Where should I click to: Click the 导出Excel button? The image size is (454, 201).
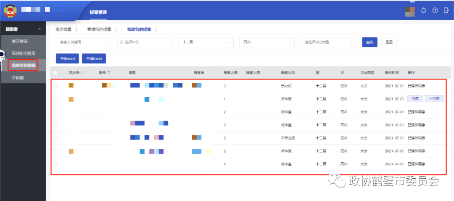click(x=94, y=58)
